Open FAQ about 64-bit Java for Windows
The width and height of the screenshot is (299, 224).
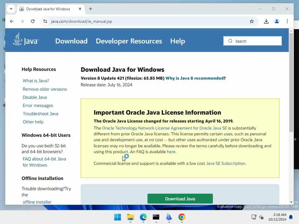[44, 162]
